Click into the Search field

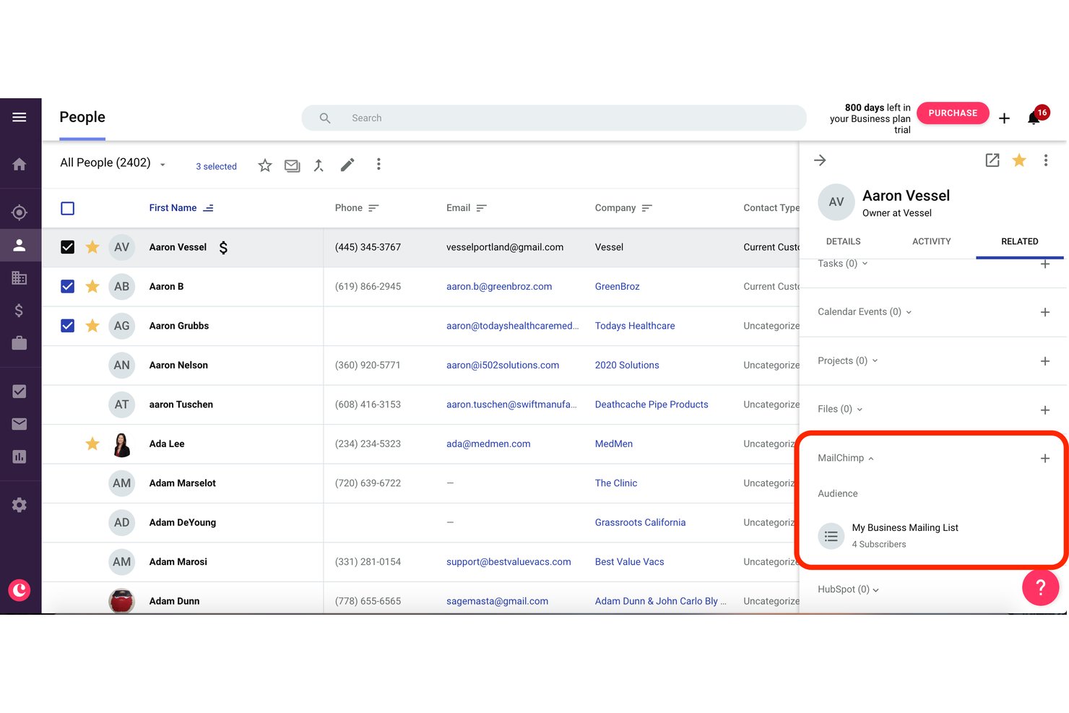554,118
